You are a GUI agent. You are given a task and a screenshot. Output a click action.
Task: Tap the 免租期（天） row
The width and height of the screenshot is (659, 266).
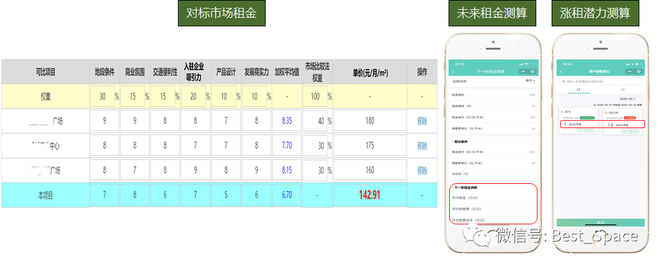coord(493,173)
